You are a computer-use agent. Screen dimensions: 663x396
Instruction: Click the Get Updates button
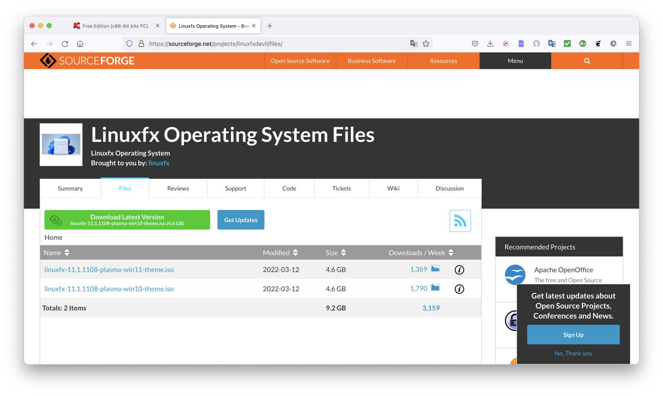241,220
